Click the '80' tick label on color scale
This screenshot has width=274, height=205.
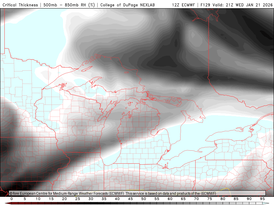point(223,199)
